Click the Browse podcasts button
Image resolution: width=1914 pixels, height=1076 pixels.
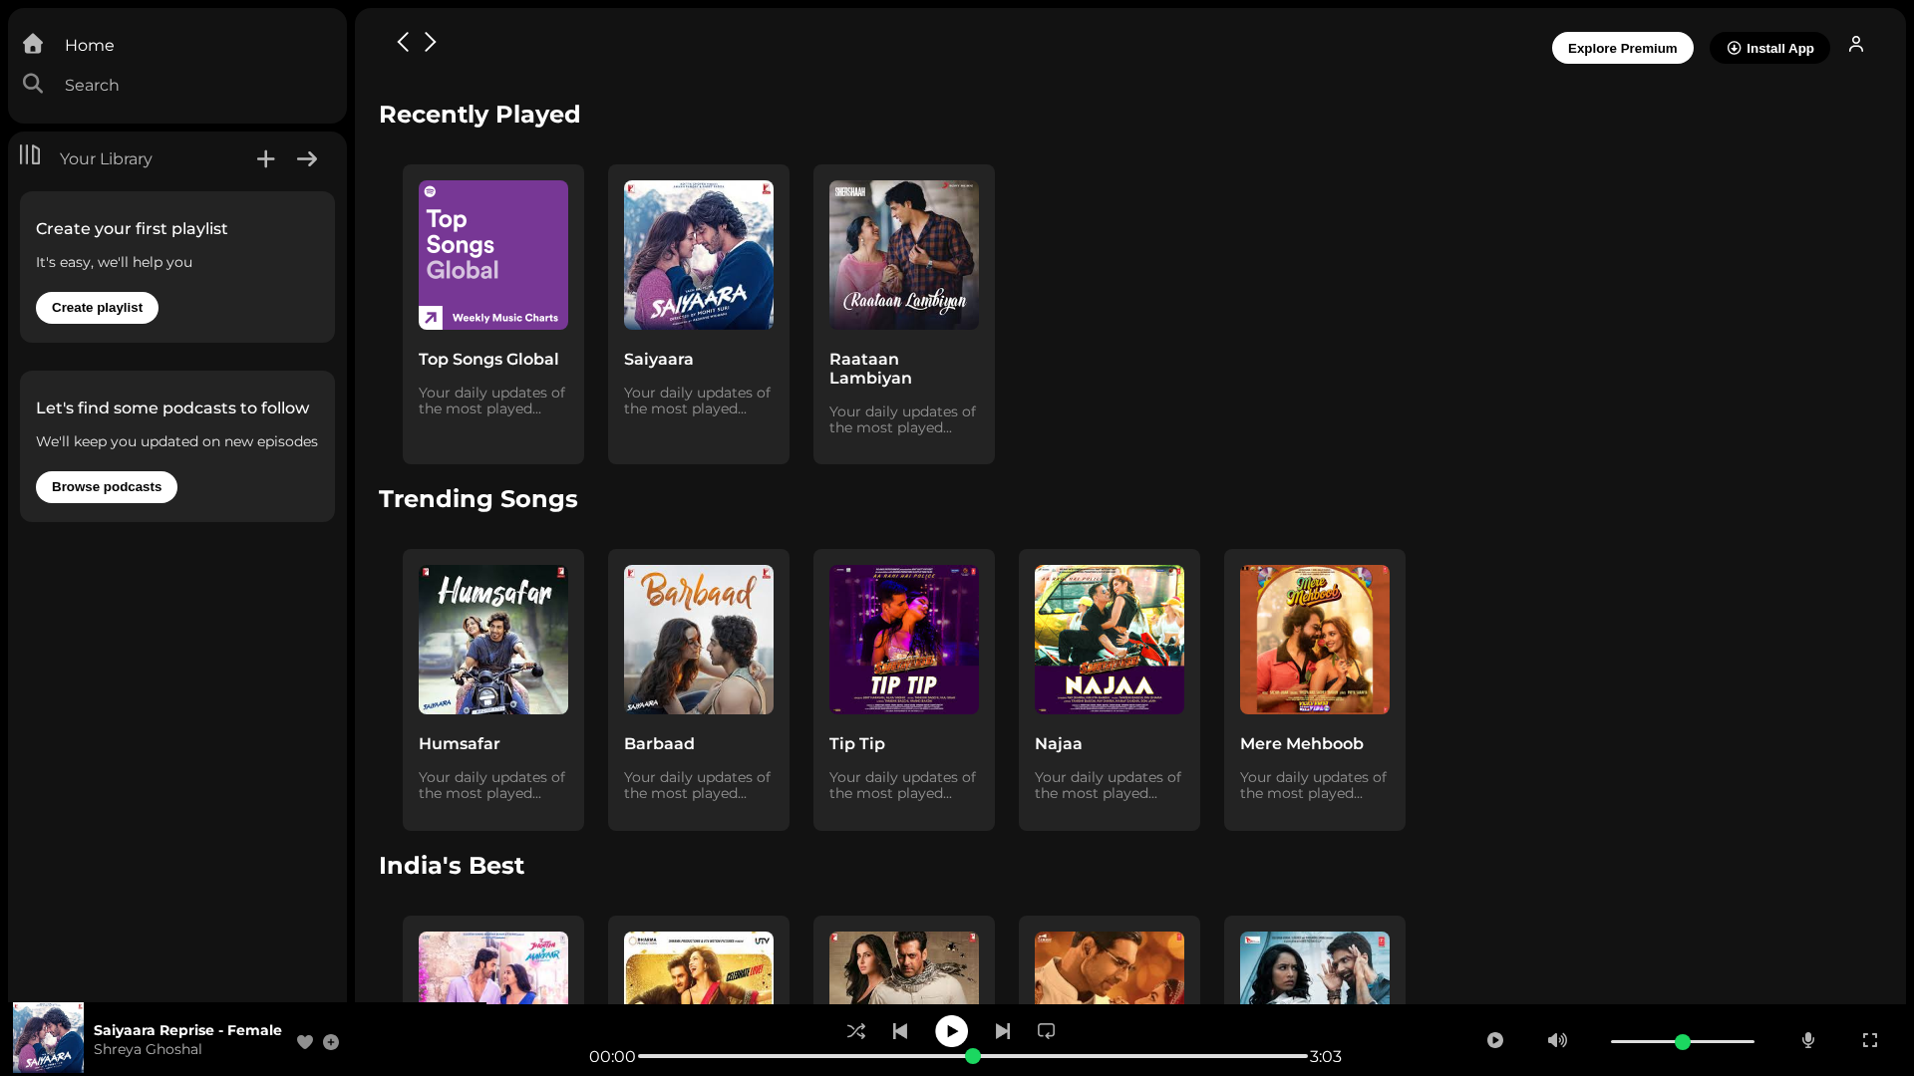[107, 487]
